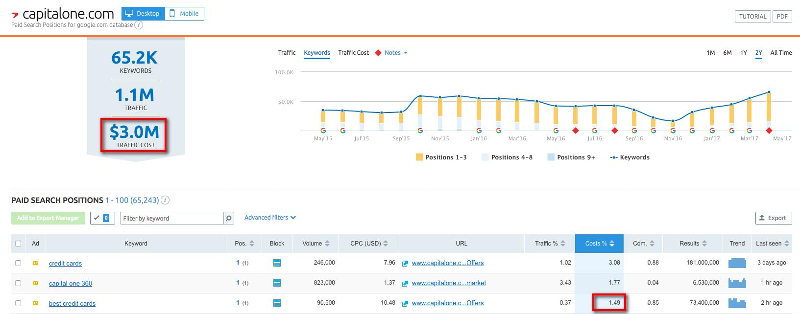The width and height of the screenshot is (800, 314).
Task: Sort by Traffic % column
Action: tap(551, 244)
